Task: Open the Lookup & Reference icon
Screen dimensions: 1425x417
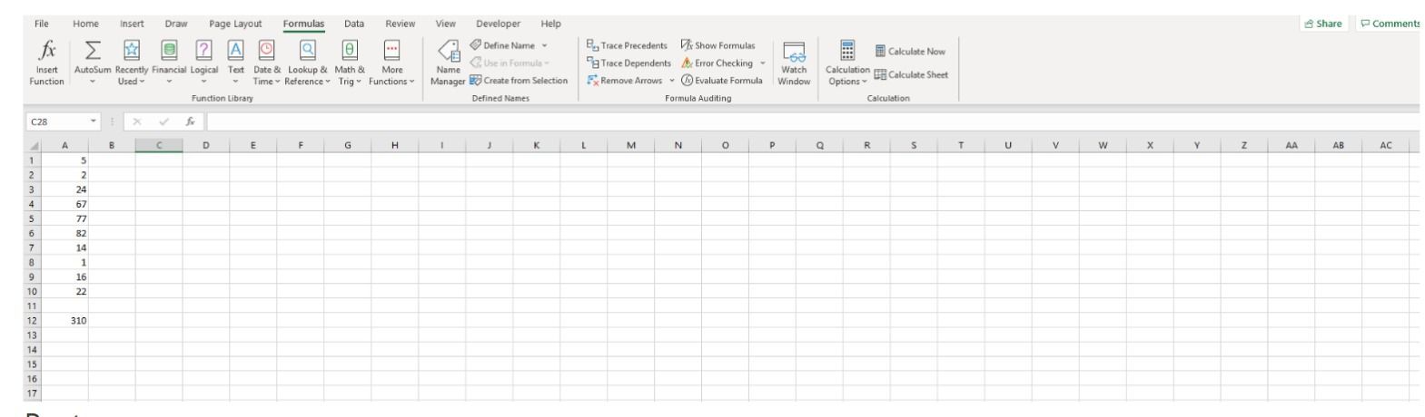Action: 309,51
